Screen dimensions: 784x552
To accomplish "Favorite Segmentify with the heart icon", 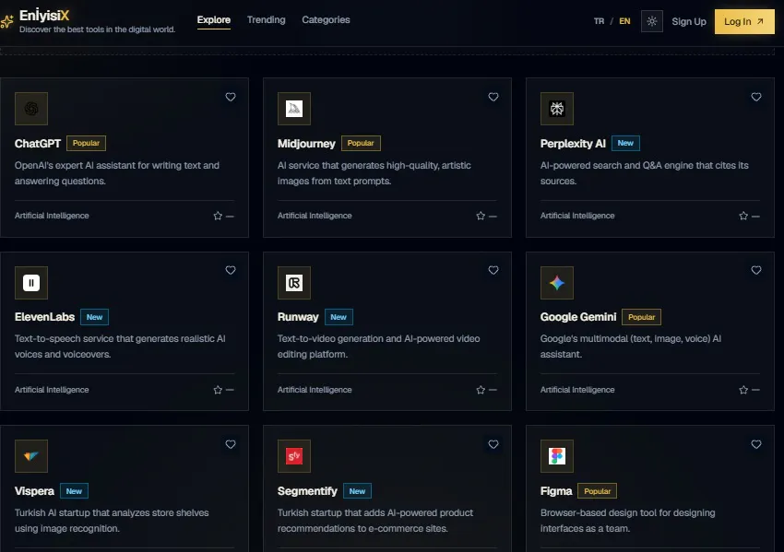I will (x=493, y=444).
